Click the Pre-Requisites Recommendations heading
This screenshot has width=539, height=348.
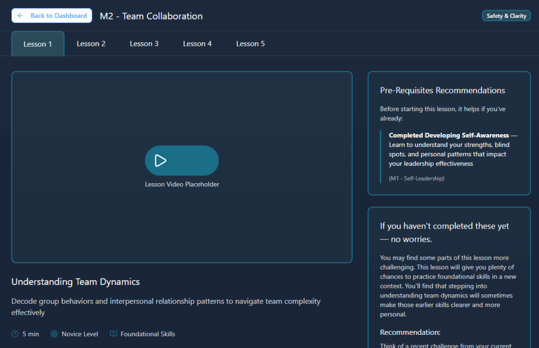(442, 91)
